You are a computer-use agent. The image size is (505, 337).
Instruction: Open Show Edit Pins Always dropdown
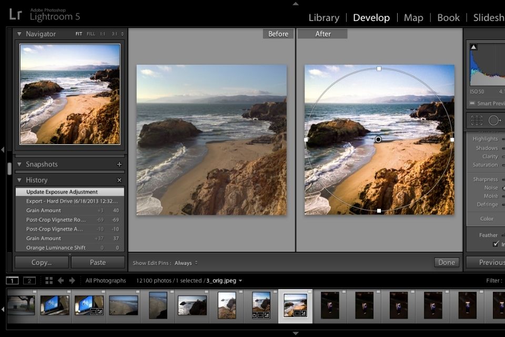point(186,263)
